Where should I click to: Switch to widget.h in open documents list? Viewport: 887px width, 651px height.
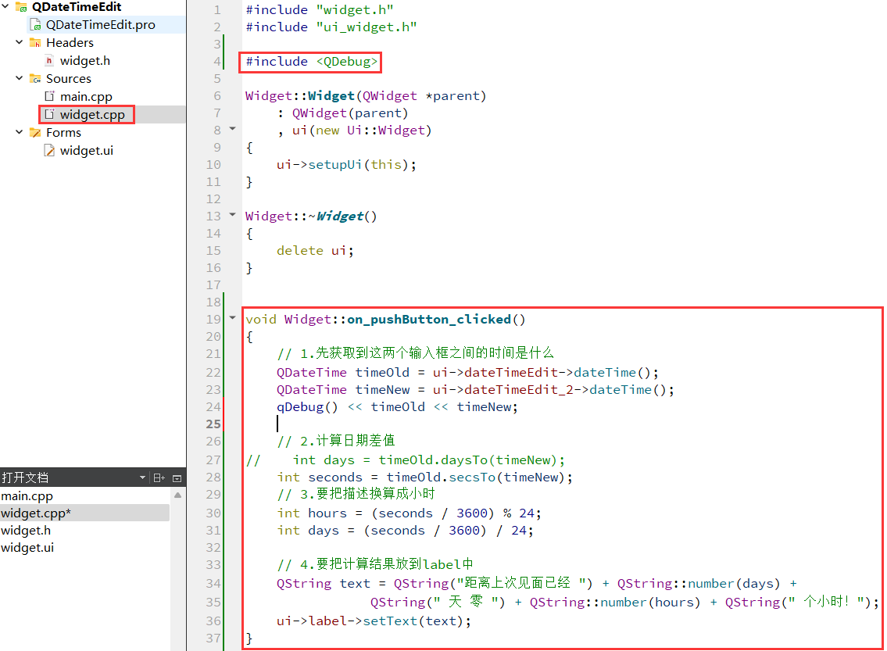click(85, 531)
